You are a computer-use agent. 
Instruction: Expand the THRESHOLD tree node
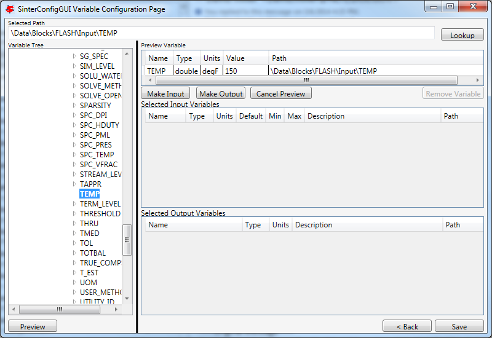pyautogui.click(x=74, y=214)
